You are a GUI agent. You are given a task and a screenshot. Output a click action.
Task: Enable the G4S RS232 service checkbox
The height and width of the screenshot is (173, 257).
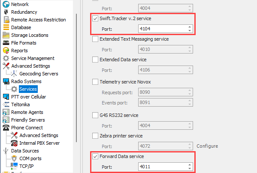pos(95,115)
